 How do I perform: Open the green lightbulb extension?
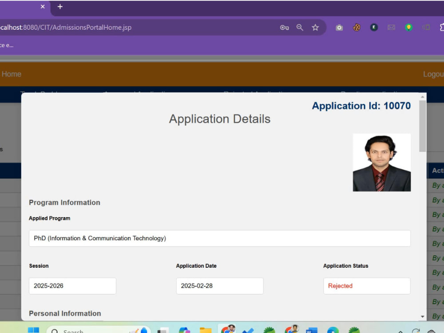tap(408, 28)
